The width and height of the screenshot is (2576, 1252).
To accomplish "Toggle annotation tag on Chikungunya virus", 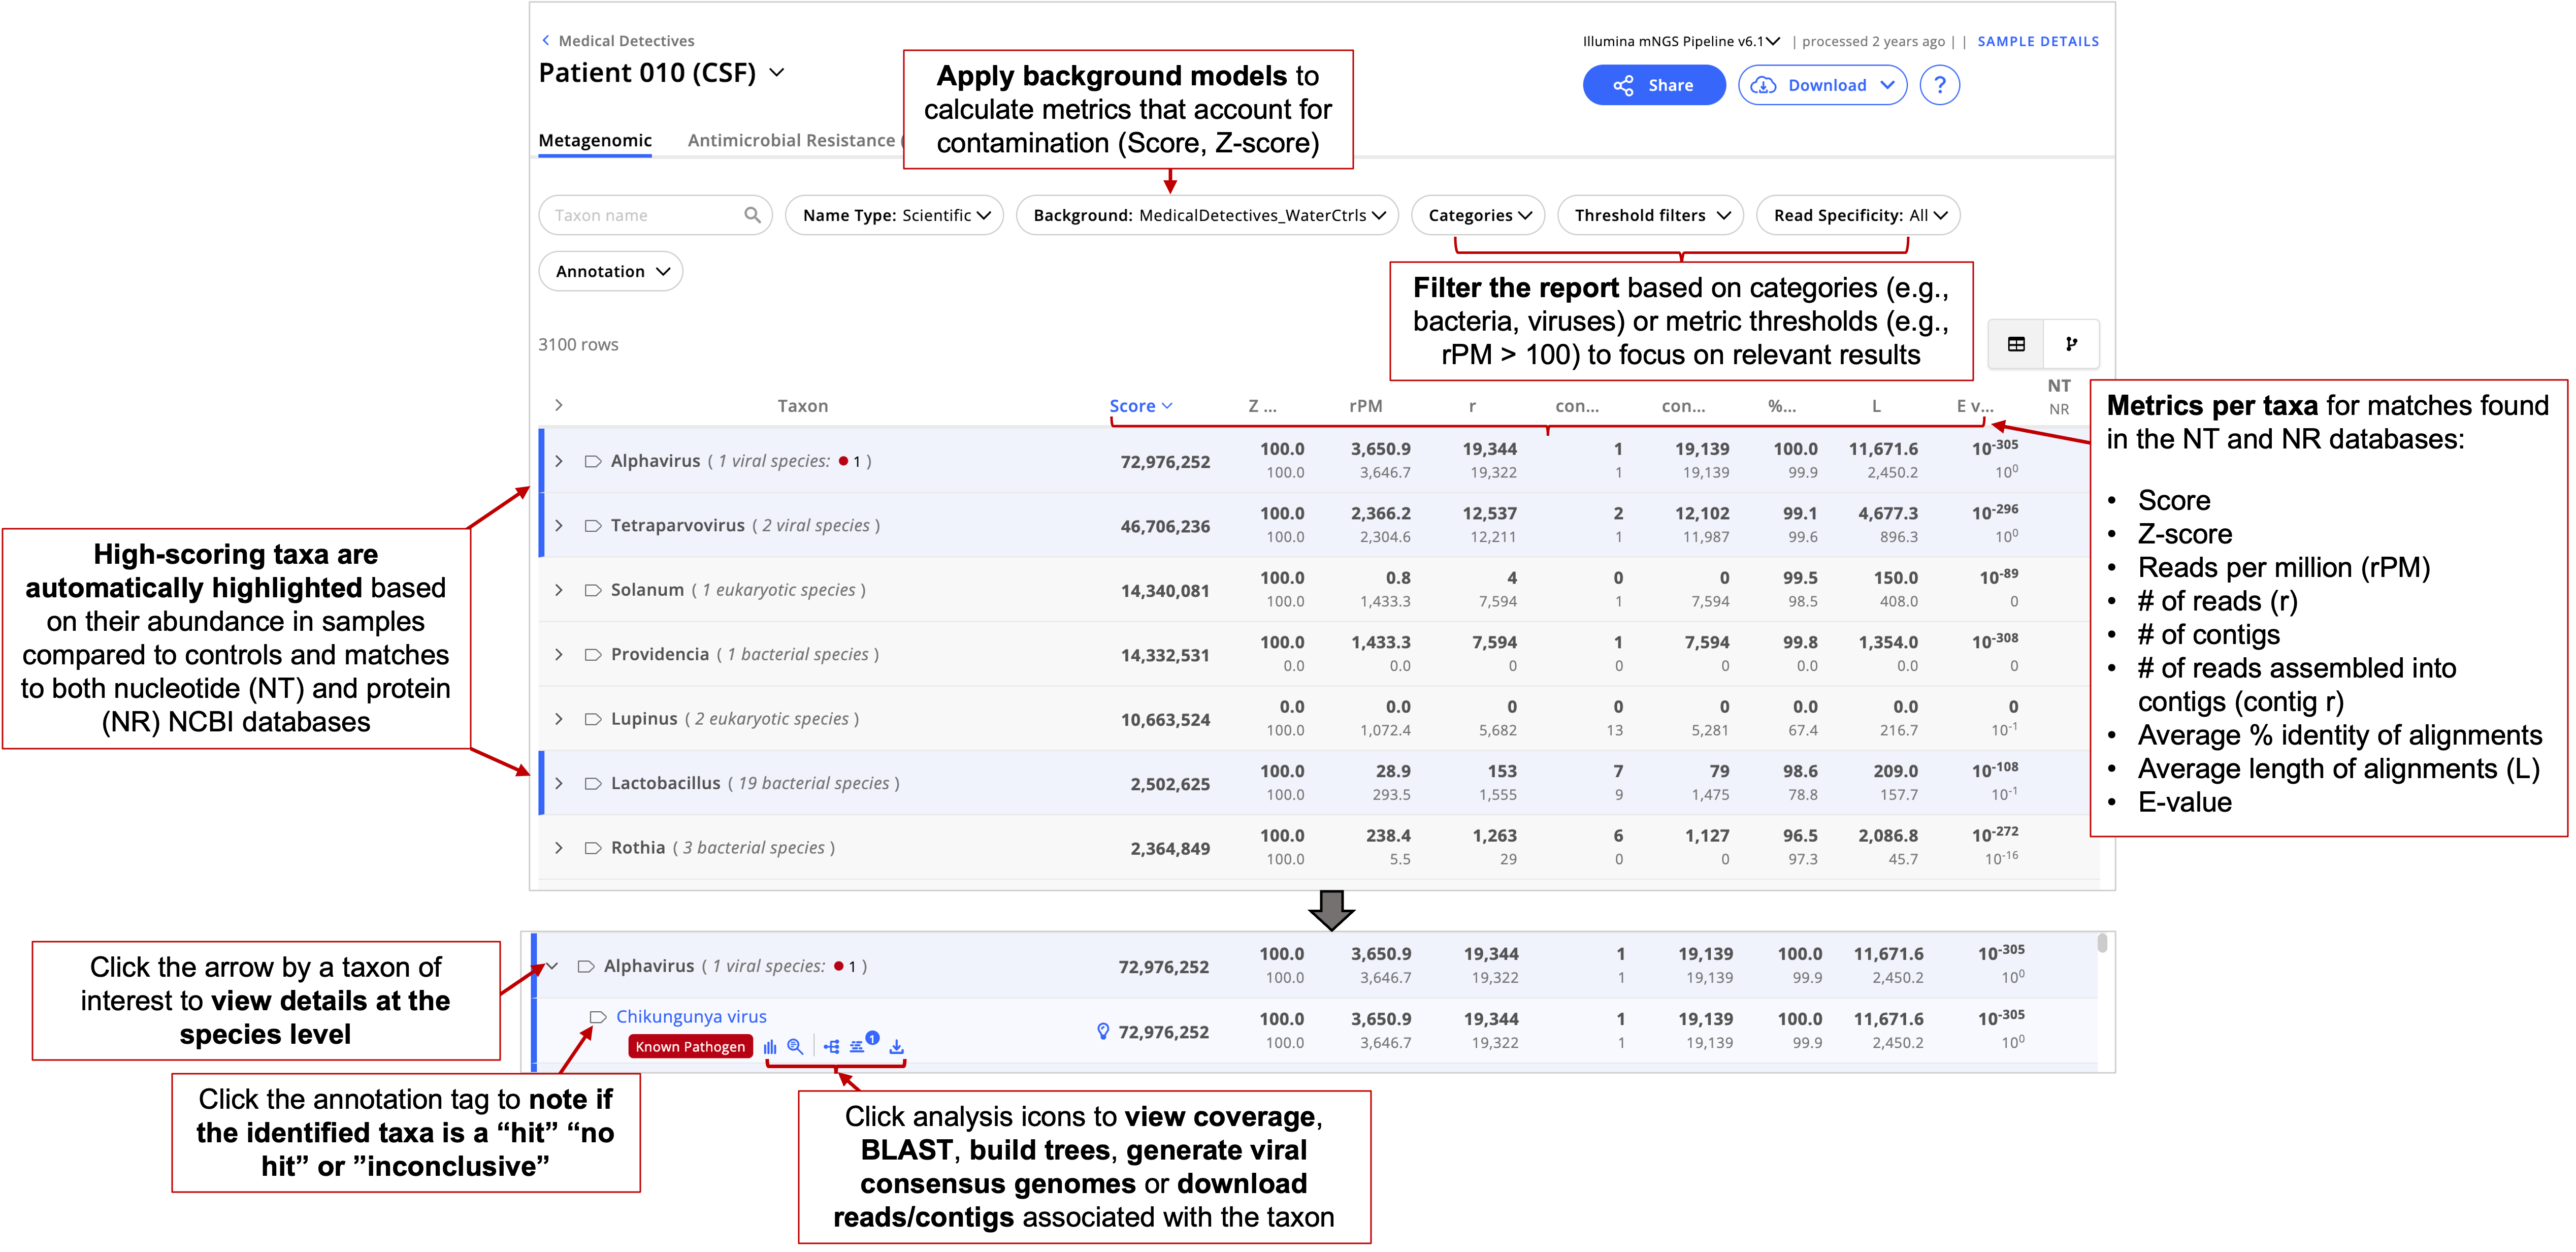I will (x=598, y=1017).
